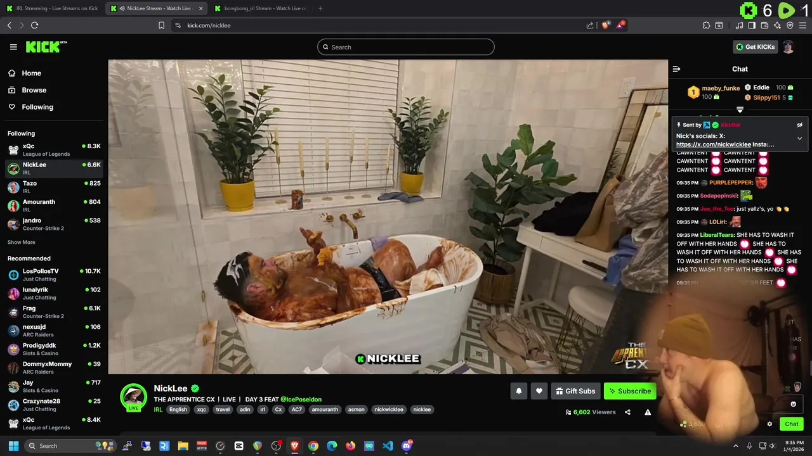
Task: Show hidden system tray icons
Action: coord(736,446)
